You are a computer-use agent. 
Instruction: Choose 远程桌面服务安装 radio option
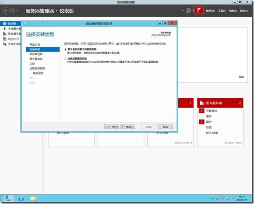click(65, 59)
